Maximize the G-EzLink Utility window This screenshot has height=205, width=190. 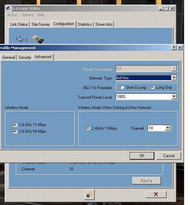[166, 9]
